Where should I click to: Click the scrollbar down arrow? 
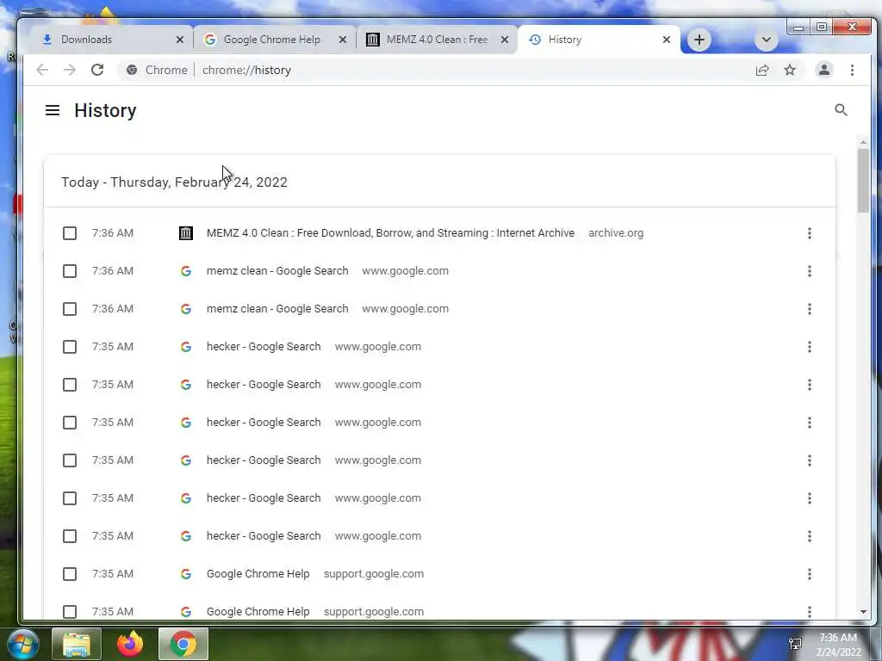click(x=863, y=612)
